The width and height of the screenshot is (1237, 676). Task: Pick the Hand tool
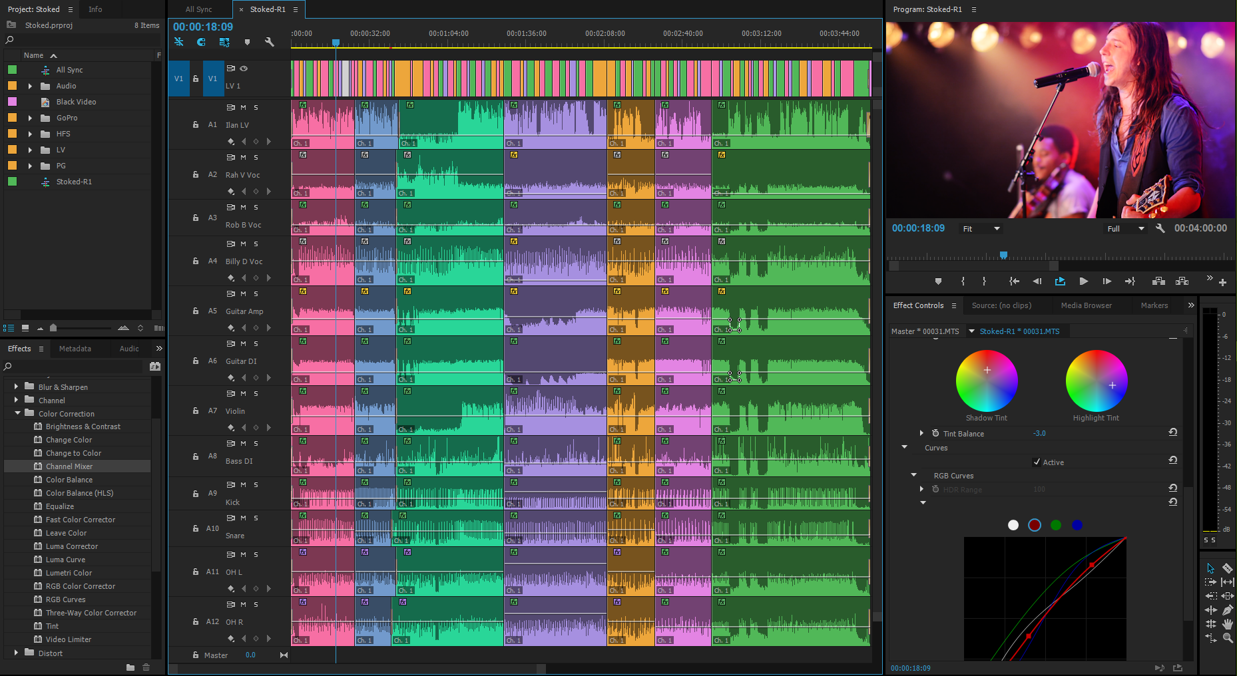click(1228, 624)
